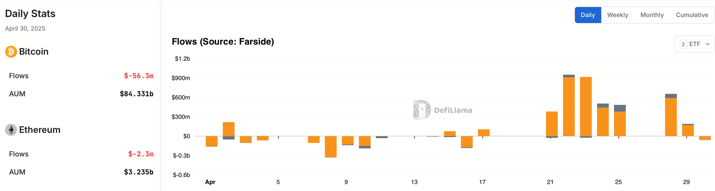
Task: Switch to Weekly flows view
Action: 617,15
